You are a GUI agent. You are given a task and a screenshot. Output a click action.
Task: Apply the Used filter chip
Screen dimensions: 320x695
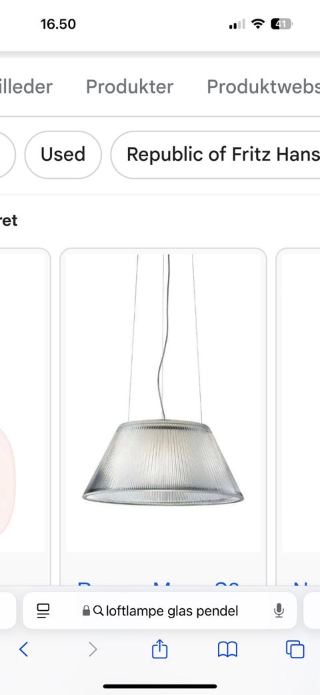[63, 155]
